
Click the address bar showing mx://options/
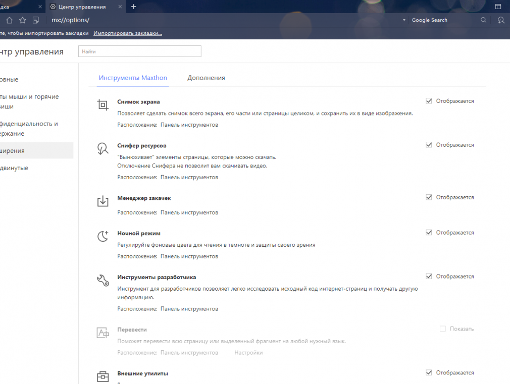[x=224, y=20]
